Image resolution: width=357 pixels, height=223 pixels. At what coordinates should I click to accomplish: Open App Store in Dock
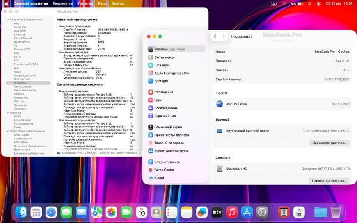coord(247,212)
